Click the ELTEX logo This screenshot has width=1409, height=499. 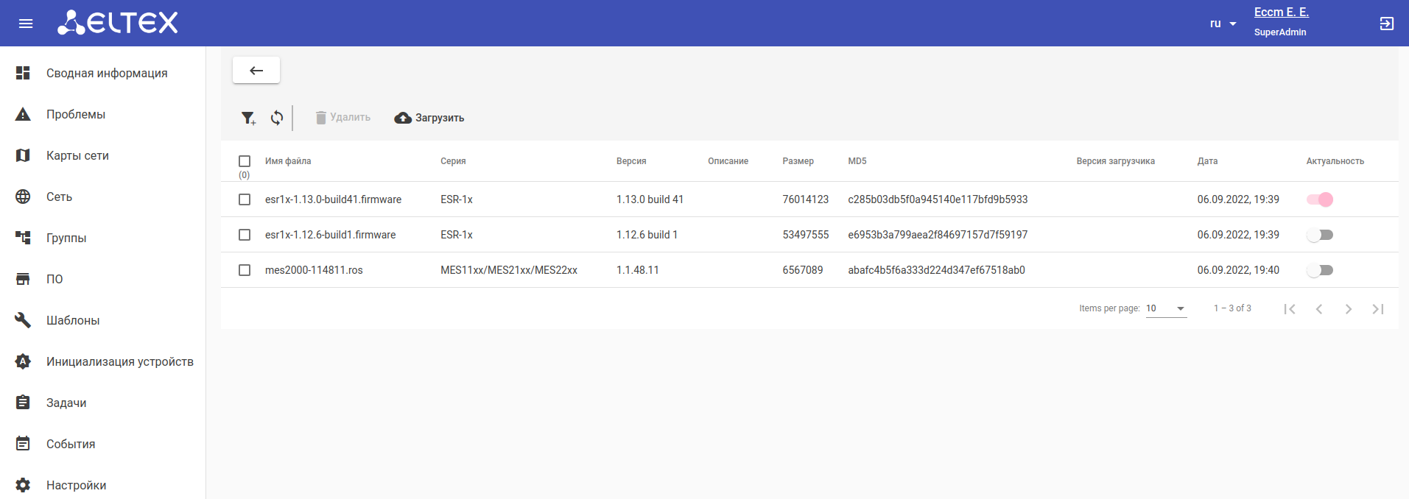click(118, 23)
